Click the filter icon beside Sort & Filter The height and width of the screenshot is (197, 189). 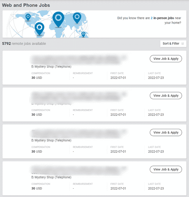pos(183,44)
